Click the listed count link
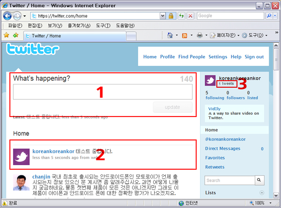The image size is (281, 208). pyautogui.click(x=252, y=95)
